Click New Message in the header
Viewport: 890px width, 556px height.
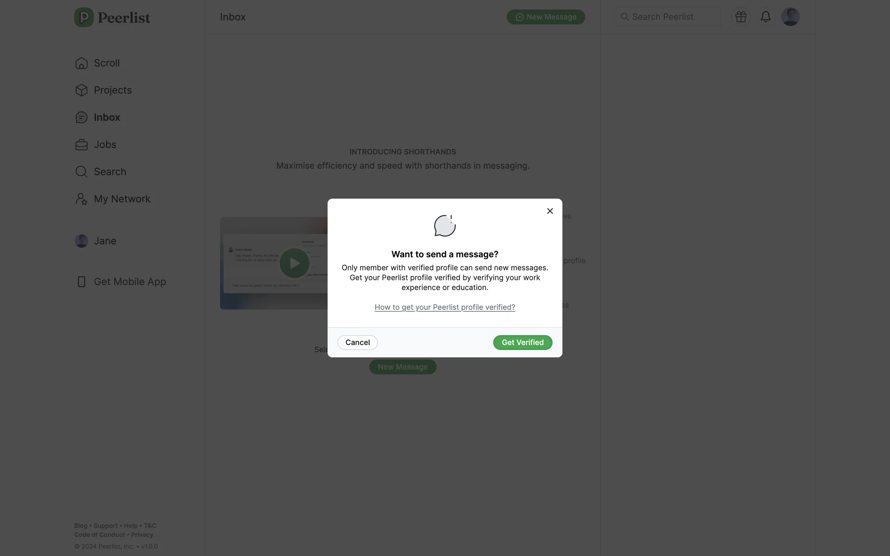[546, 17]
